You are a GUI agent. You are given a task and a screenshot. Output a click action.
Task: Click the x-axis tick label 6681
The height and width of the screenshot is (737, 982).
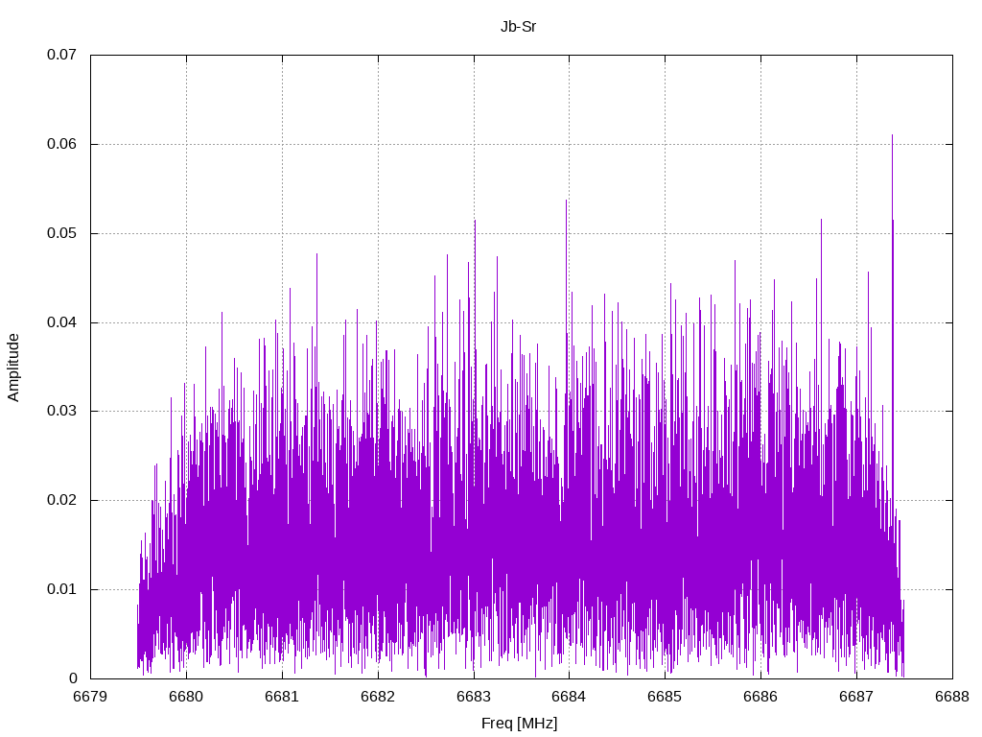click(x=283, y=697)
